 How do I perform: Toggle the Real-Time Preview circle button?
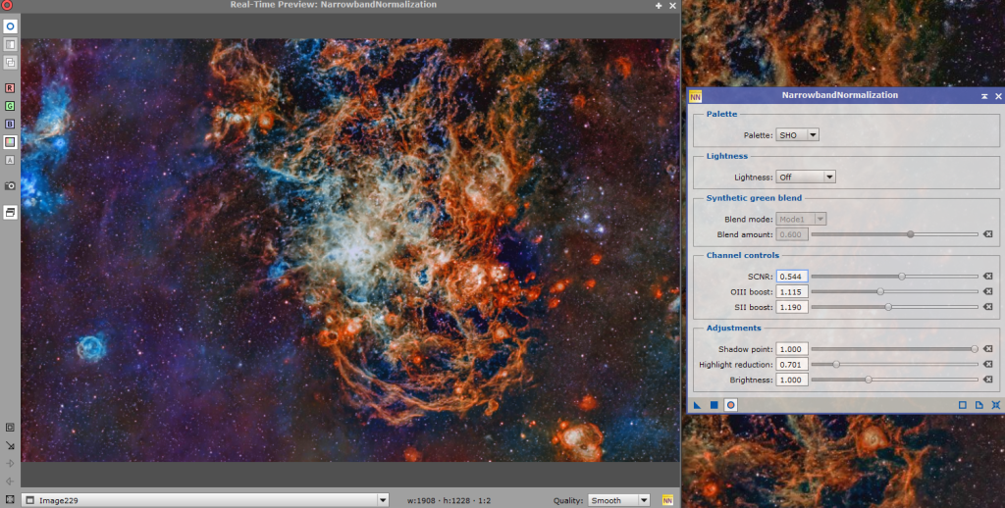point(730,405)
